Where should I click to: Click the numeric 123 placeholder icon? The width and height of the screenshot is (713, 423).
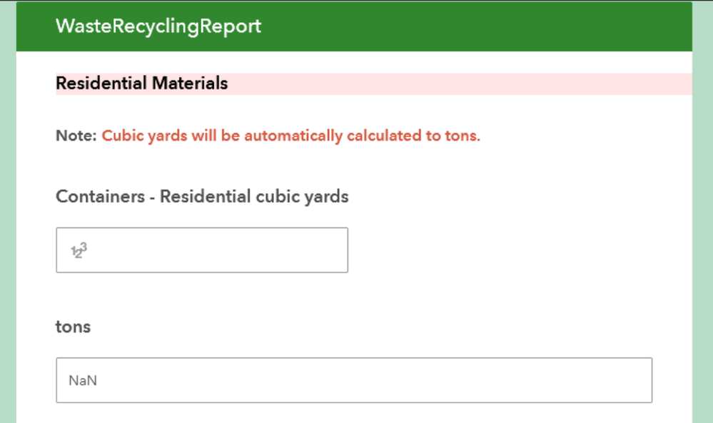79,250
